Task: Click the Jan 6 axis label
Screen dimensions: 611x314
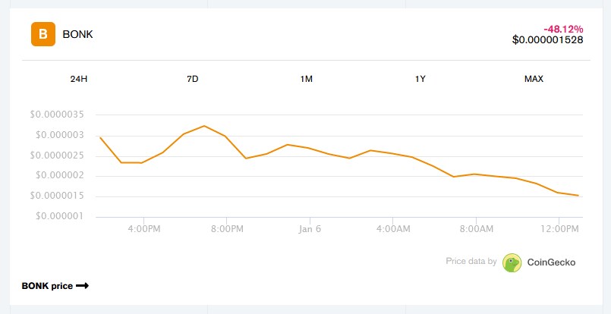Action: tap(310, 229)
